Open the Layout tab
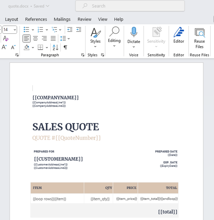This screenshot has height=220, width=214. pyautogui.click(x=12, y=19)
